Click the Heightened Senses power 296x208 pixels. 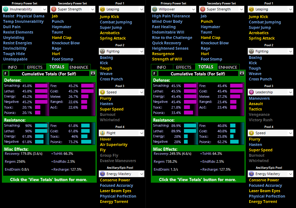coord(170,48)
